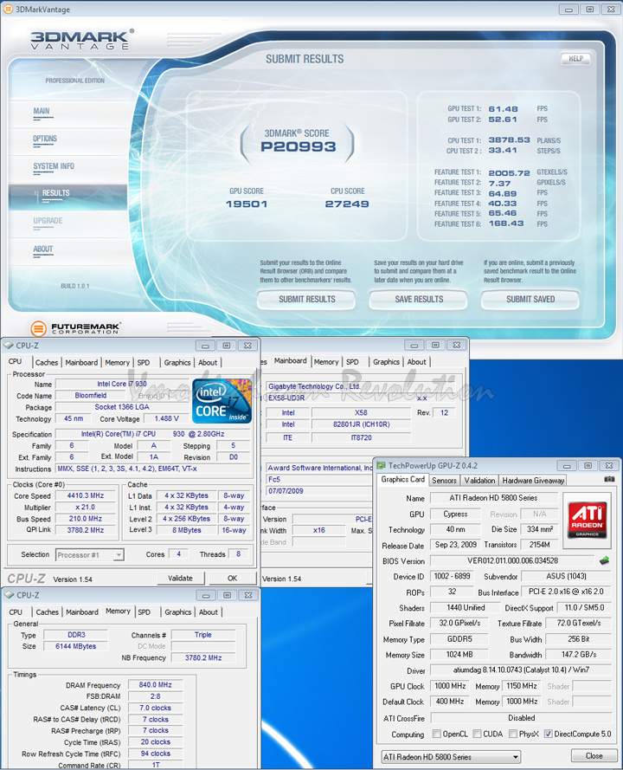Viewport: 623px width, 770px height.
Task: Open the Caches tab in top CPU-Z window
Action: (x=47, y=362)
